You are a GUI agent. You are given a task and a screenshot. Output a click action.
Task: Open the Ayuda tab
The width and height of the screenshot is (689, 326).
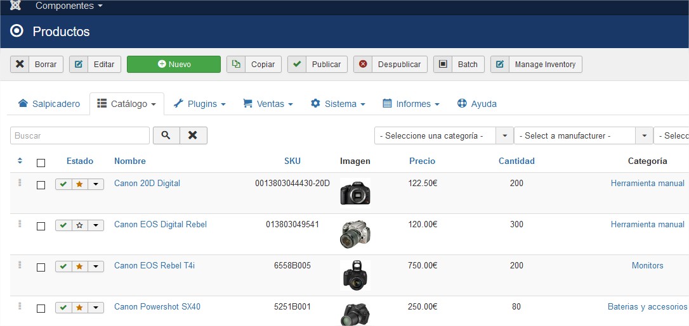476,104
